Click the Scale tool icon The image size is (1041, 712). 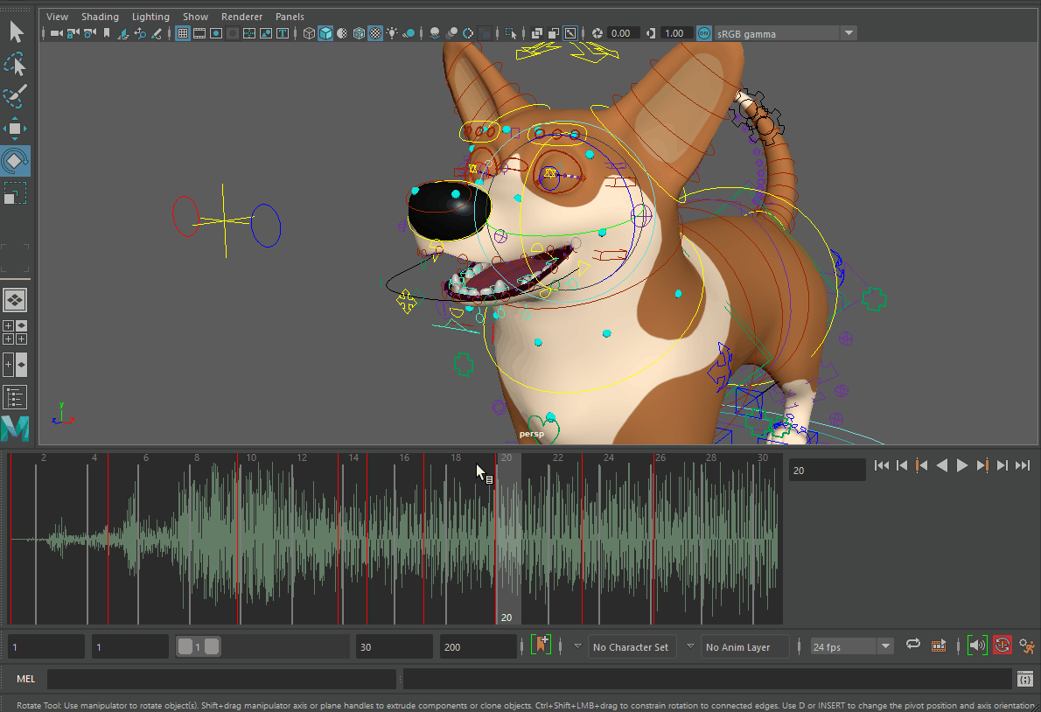(15, 192)
